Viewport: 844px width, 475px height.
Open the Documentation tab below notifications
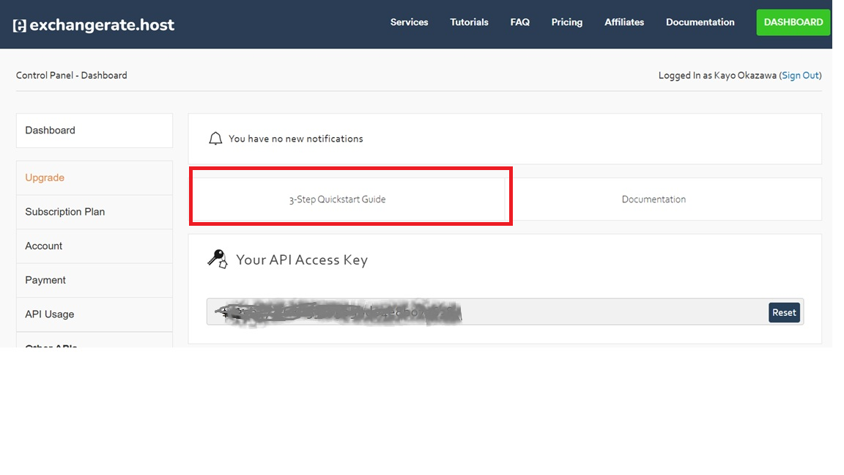point(664,199)
